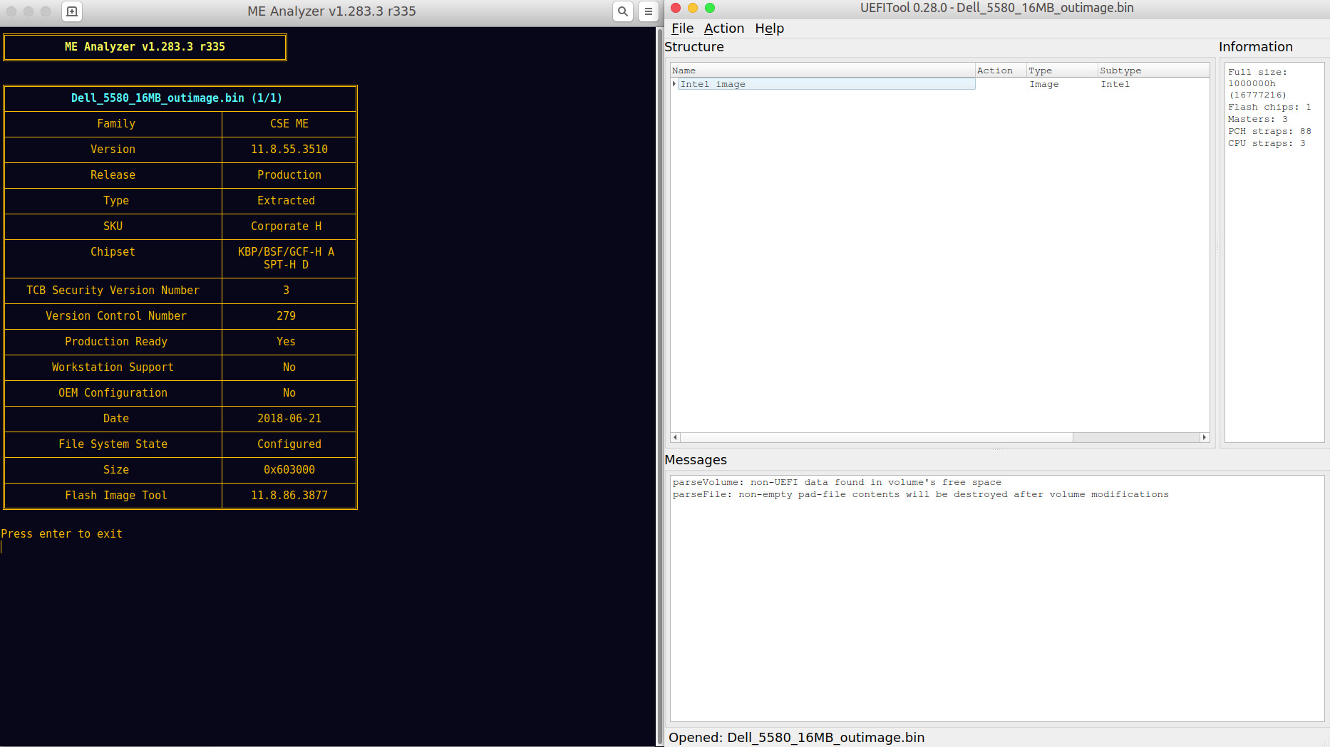Click the parseVolume non-UEFI data message
Image resolution: width=1330 pixels, height=747 pixels.
(x=837, y=483)
